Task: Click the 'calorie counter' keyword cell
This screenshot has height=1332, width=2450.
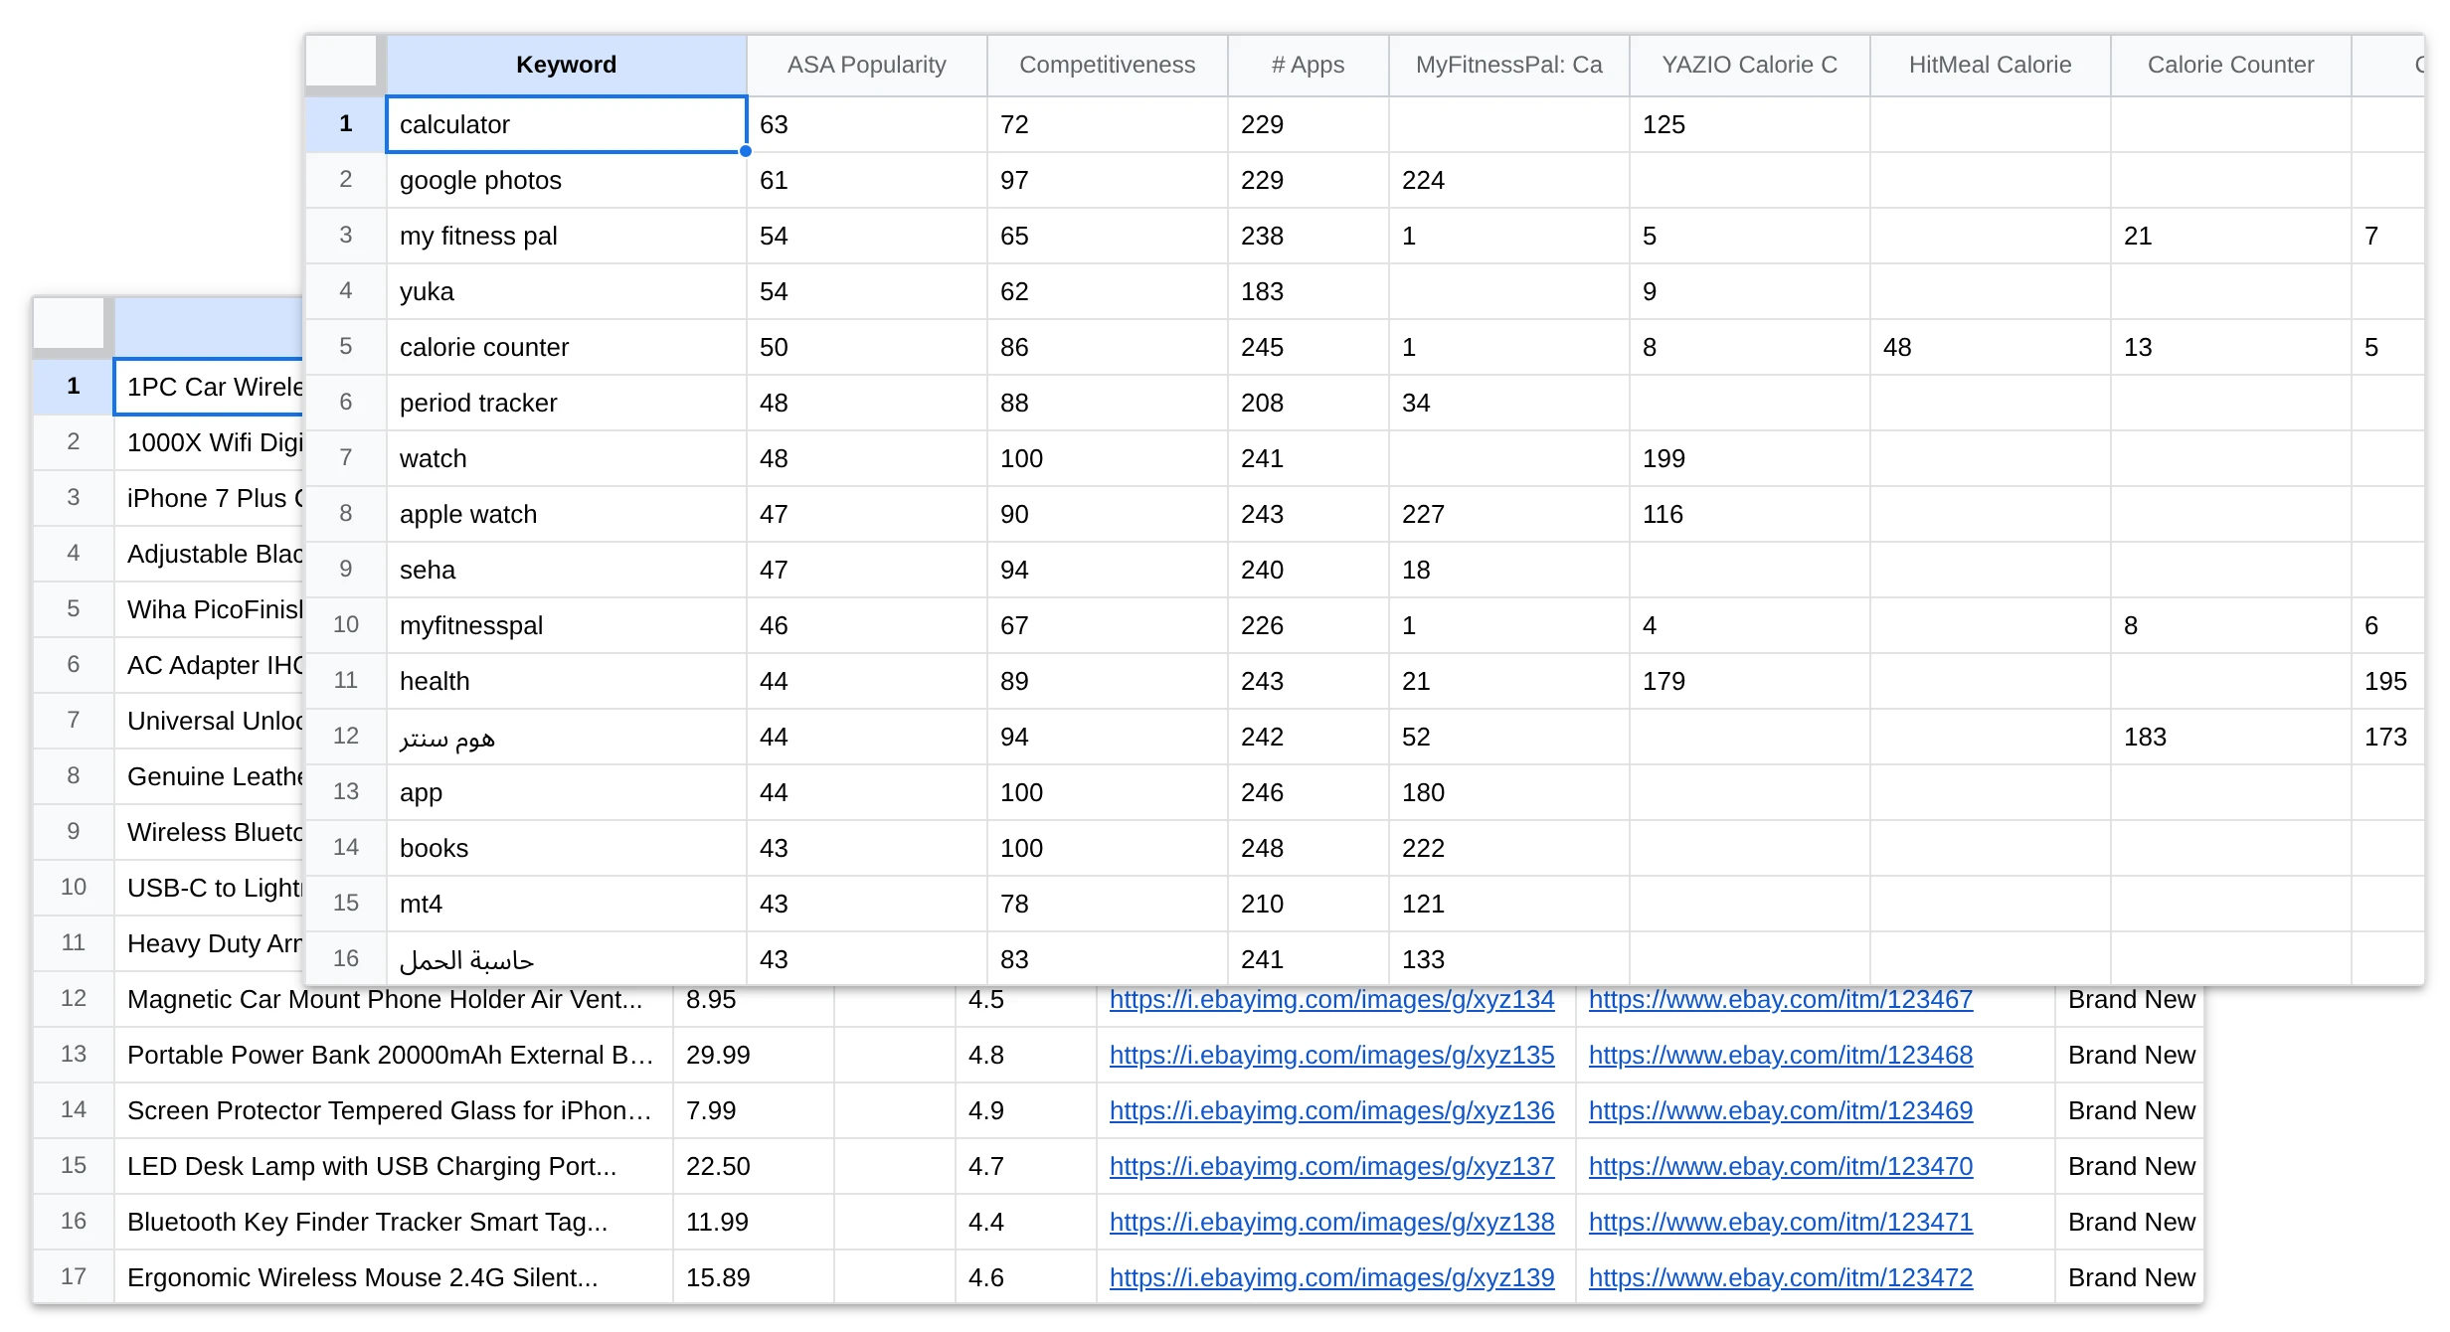Action: [566, 347]
